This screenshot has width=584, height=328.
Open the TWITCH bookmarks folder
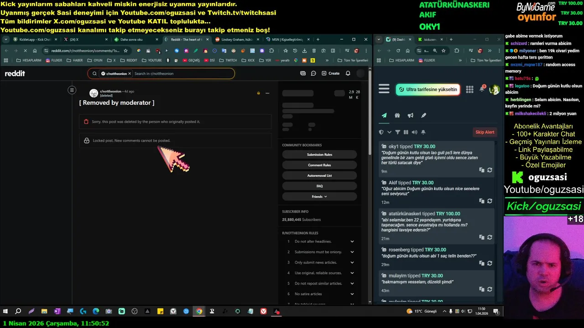pos(228,60)
